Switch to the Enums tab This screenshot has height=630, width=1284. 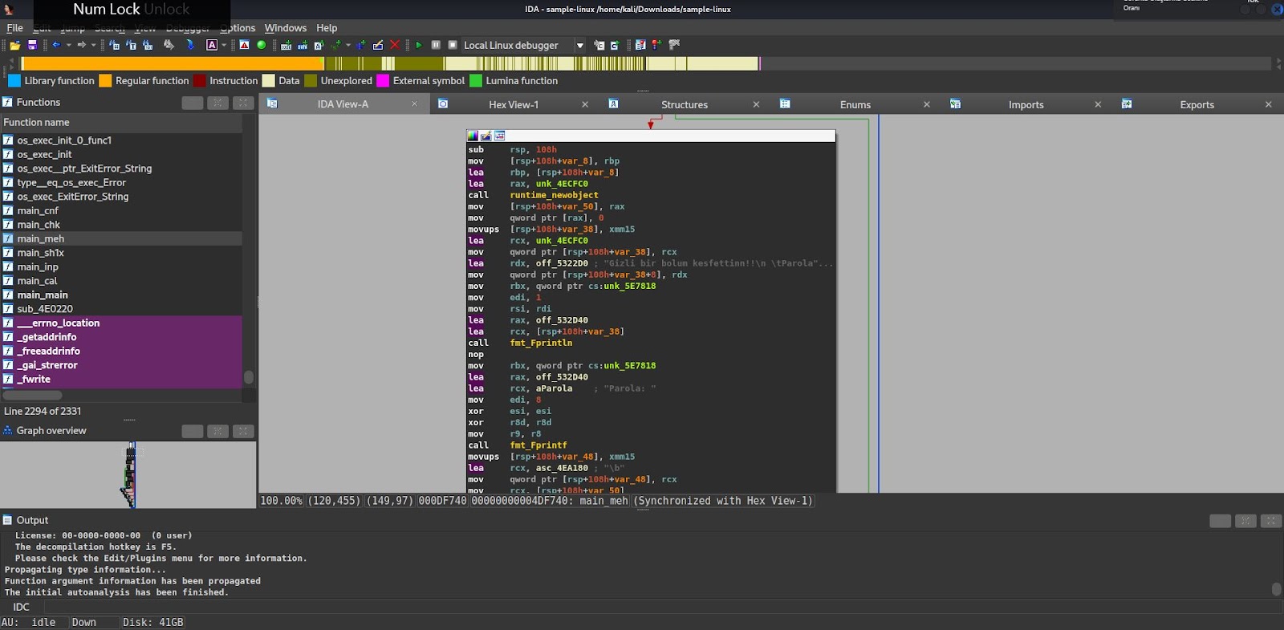tap(855, 104)
